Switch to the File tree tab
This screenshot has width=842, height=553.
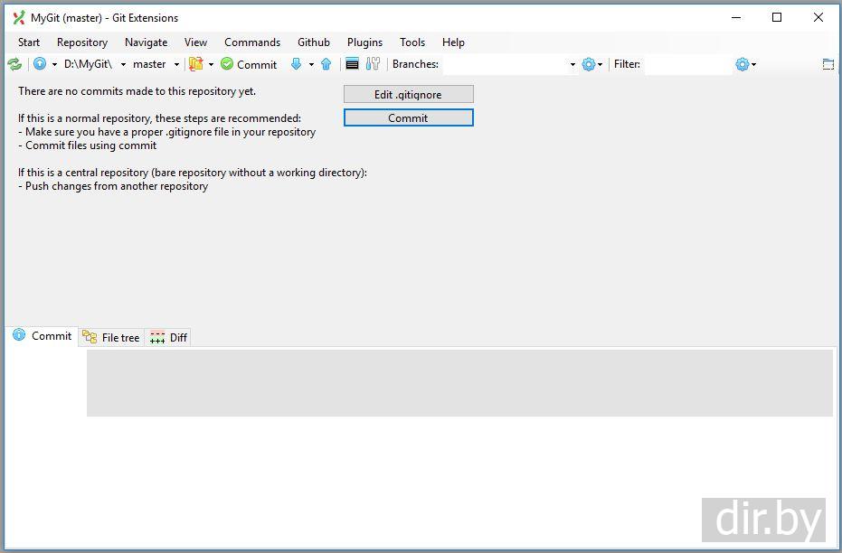[111, 337]
